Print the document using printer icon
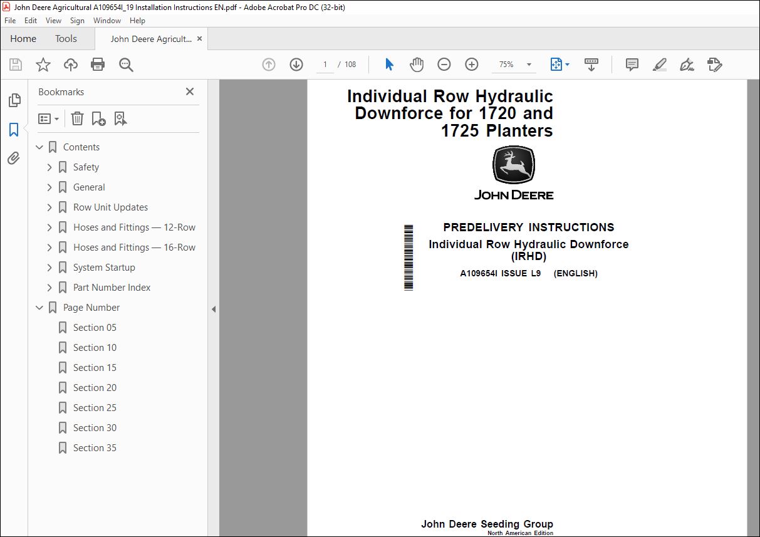The height and width of the screenshot is (537, 760). click(98, 65)
